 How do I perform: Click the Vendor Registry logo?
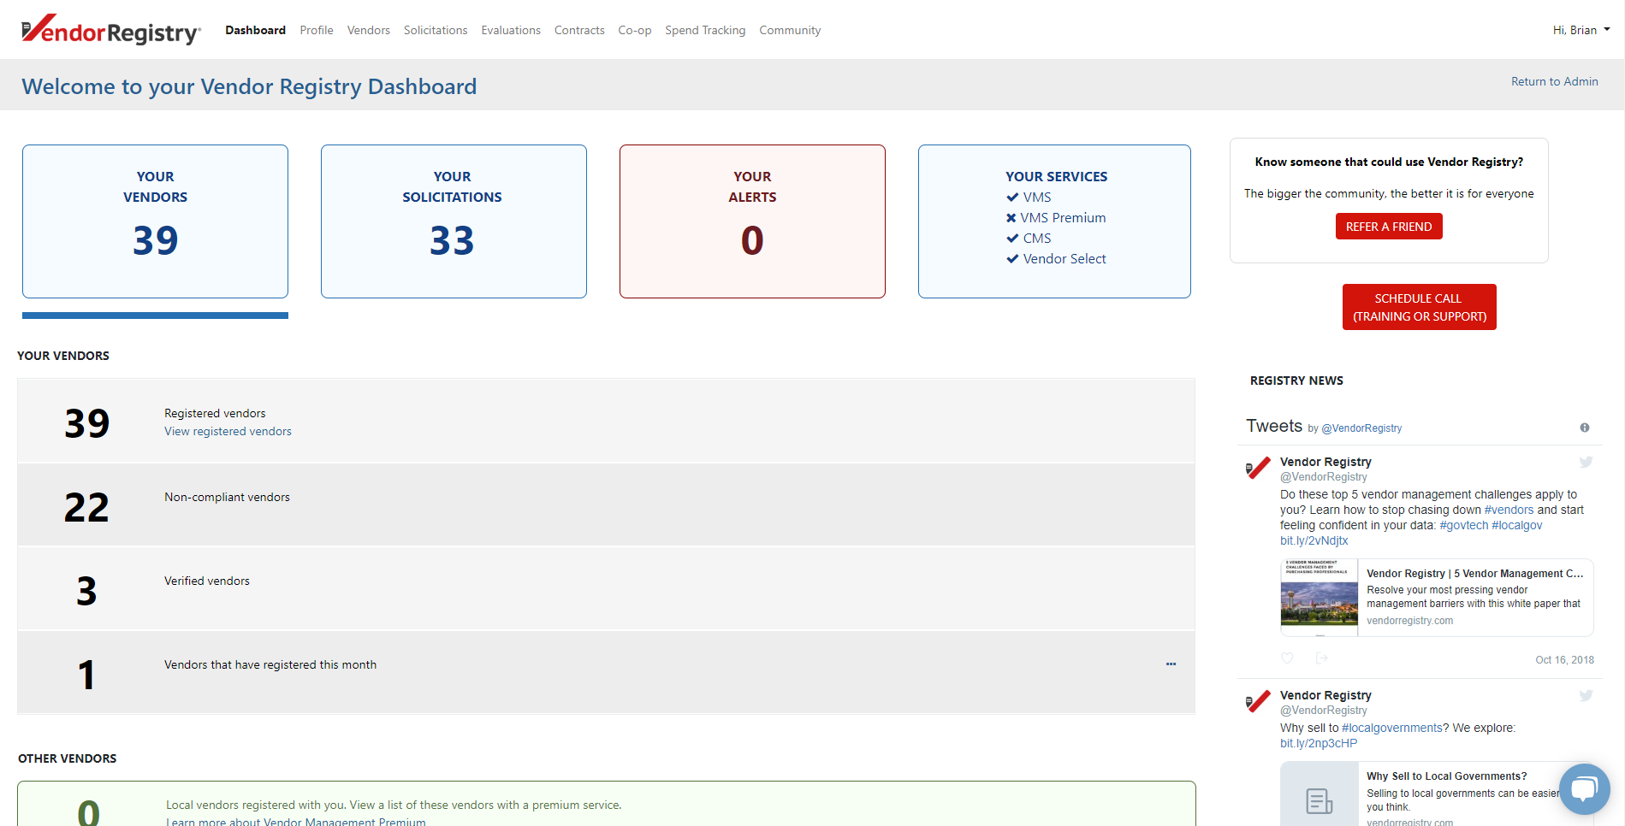click(111, 31)
